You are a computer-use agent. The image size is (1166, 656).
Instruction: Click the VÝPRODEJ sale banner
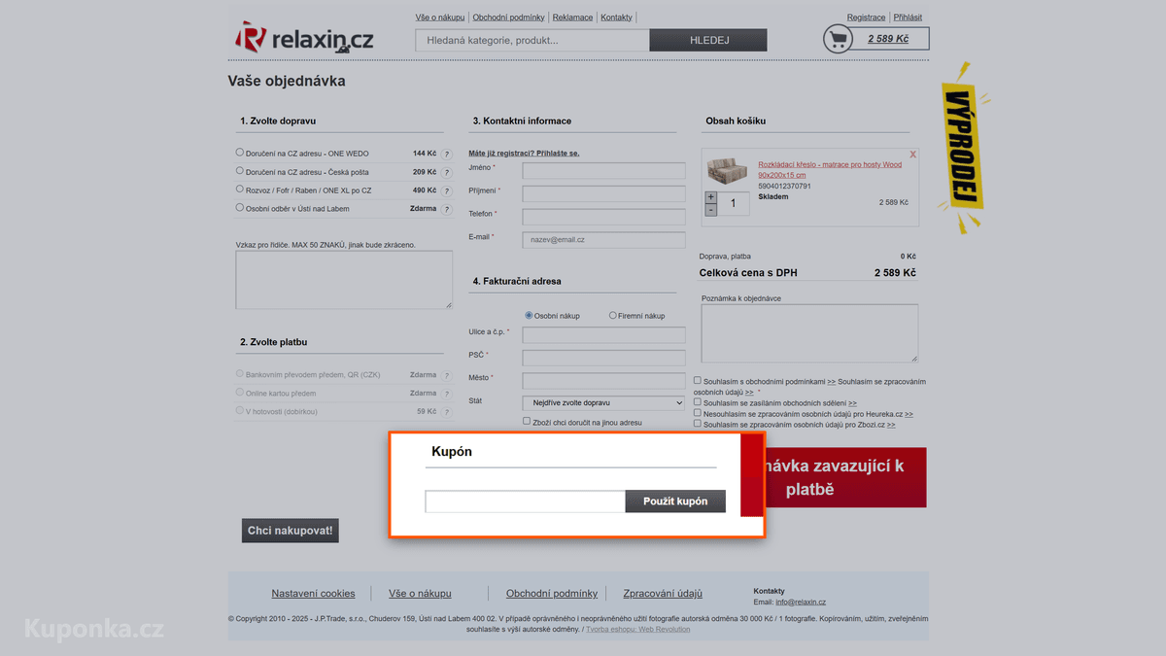pos(964,148)
